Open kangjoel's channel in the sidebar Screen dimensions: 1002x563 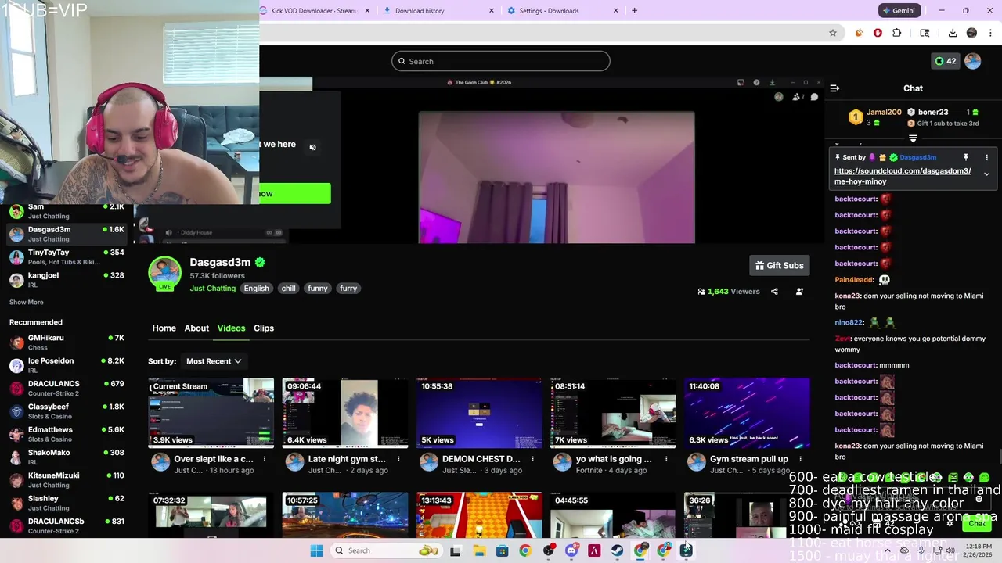coord(67,280)
